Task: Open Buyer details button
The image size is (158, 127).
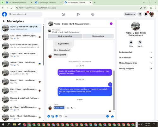Action: click(63, 43)
